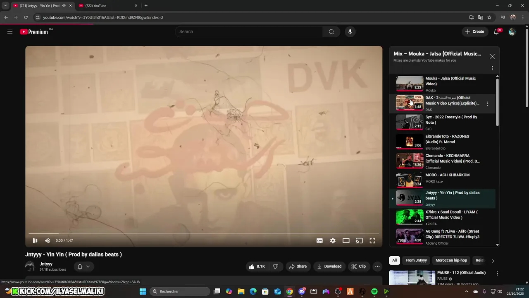Play Mouka - Jalsa in the playlist
Image resolution: width=529 pixels, height=298 pixels.
[442, 84]
